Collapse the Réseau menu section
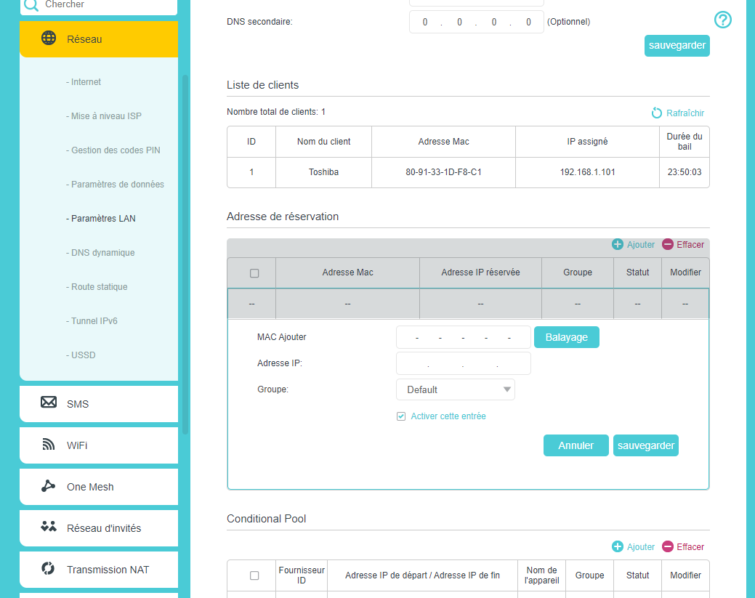The height and width of the screenshot is (598, 755). (99, 39)
